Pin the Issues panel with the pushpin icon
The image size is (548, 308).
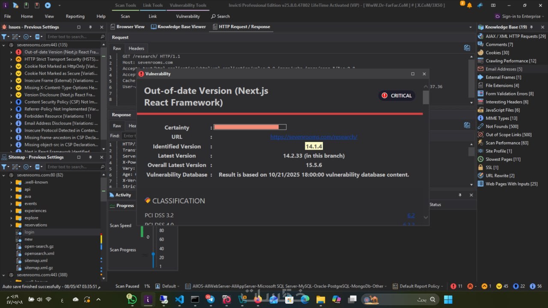(x=90, y=27)
